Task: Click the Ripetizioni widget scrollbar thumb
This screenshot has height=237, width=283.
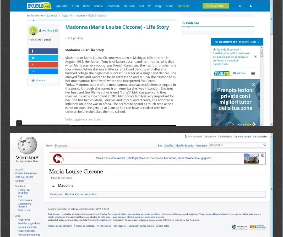Action: coord(262,53)
